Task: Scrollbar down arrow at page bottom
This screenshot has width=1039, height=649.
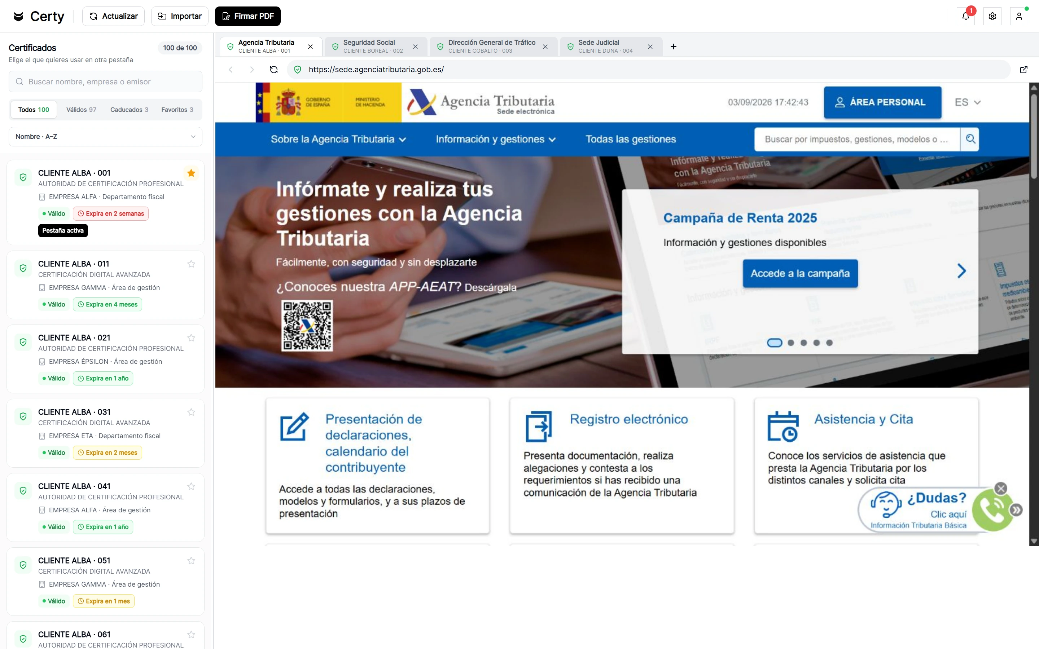Action: point(1034,541)
